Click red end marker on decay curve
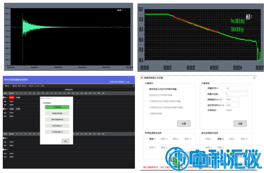The width and height of the screenshot is (264, 173). click(217, 32)
